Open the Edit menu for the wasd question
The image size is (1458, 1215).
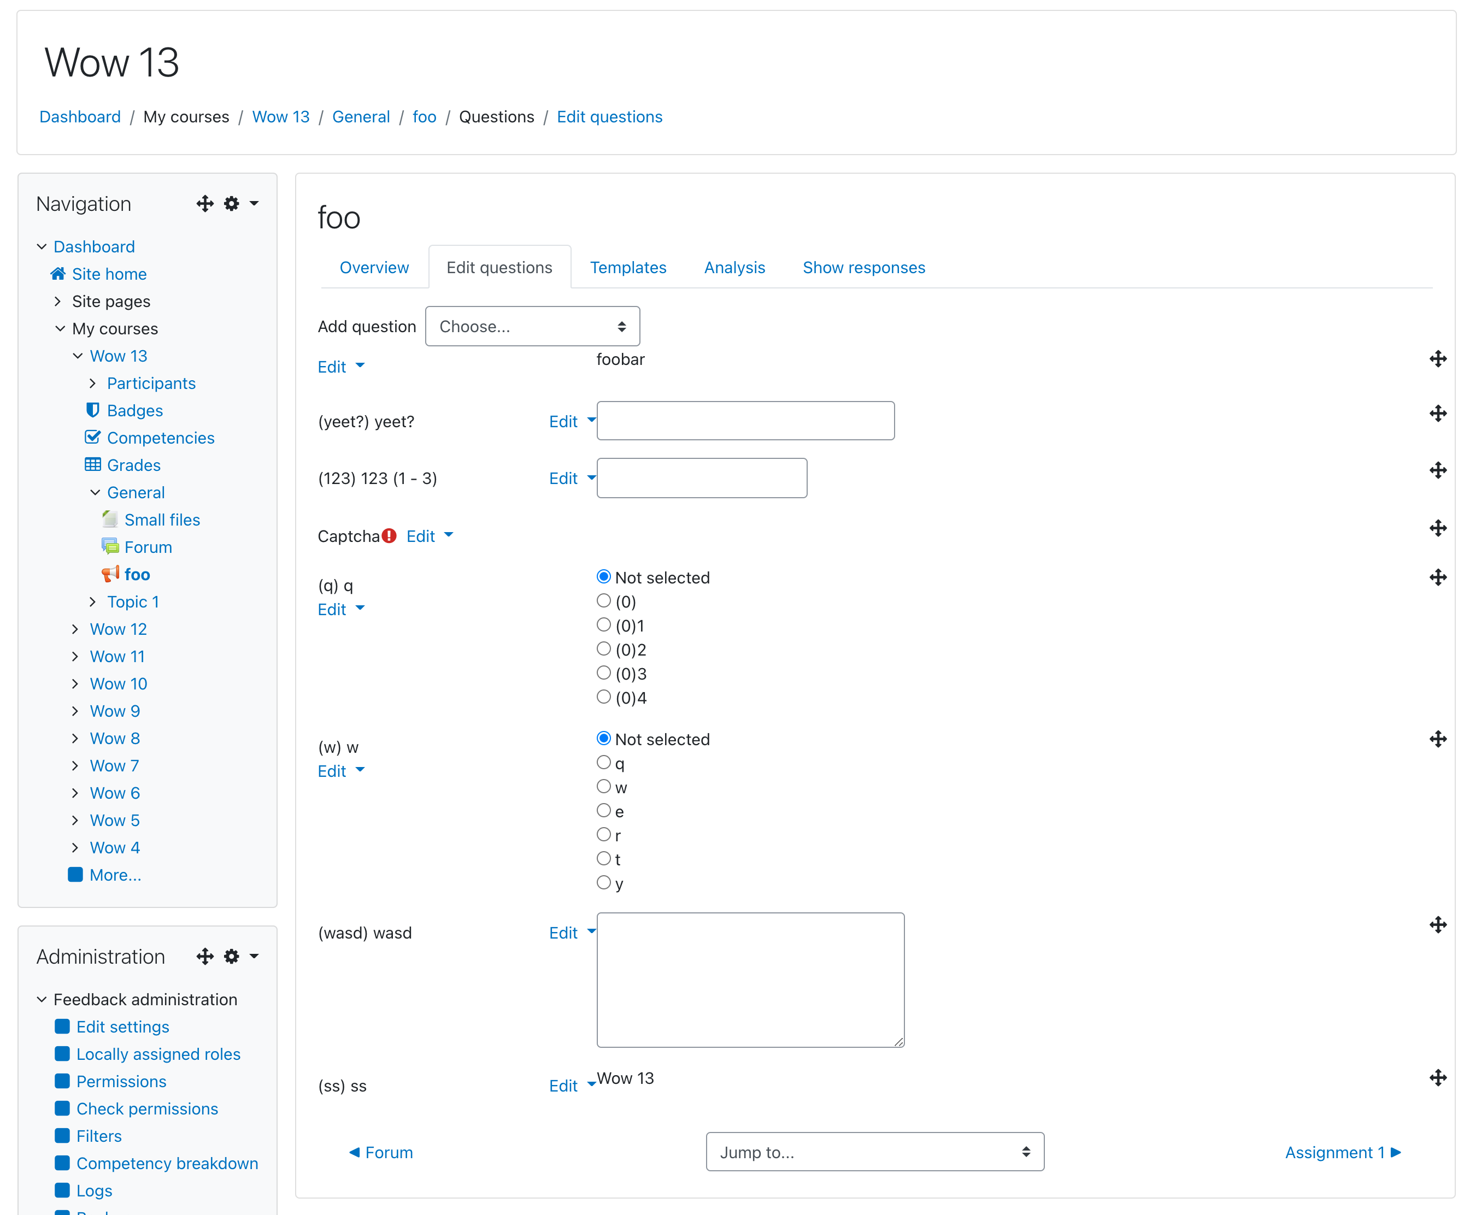[x=572, y=933]
